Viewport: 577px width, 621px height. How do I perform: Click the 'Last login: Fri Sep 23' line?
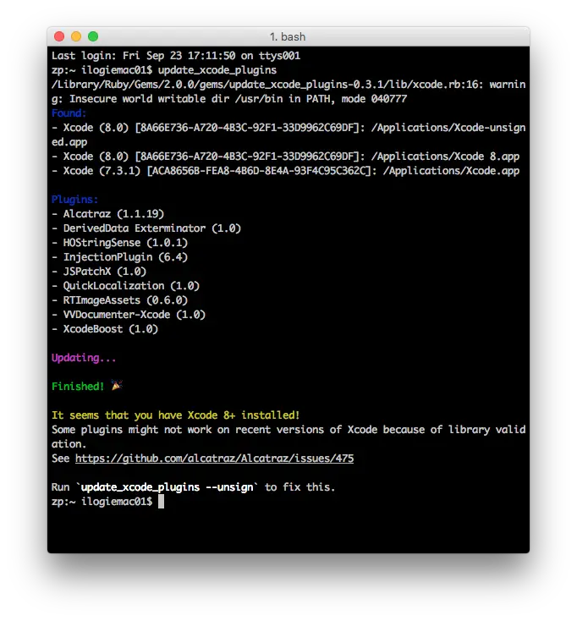176,56
